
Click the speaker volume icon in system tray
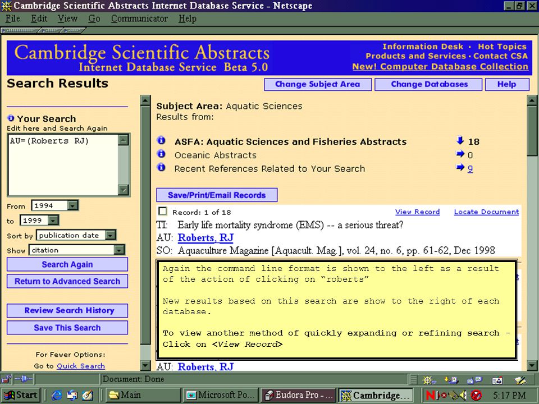click(x=463, y=395)
